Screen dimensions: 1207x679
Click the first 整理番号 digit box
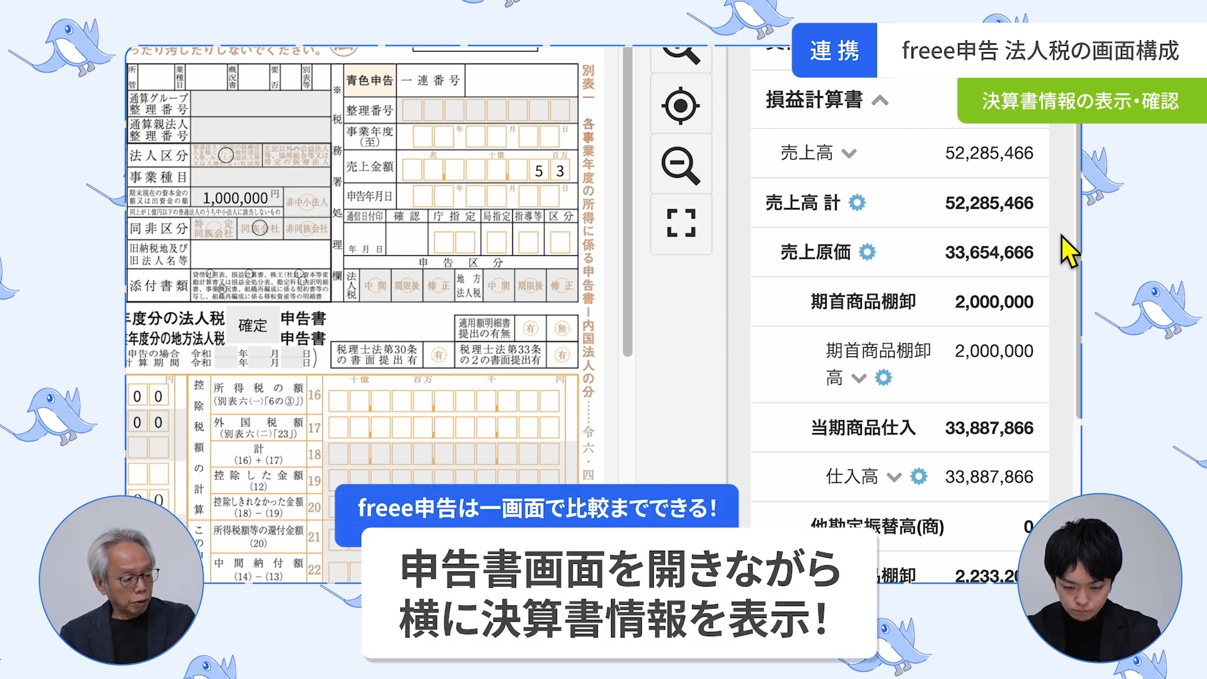pos(412,110)
